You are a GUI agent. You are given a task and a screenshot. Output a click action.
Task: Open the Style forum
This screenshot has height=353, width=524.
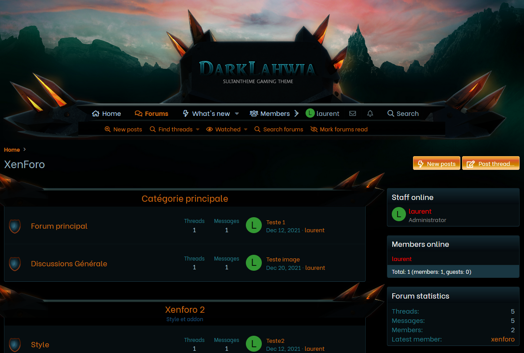(40, 345)
